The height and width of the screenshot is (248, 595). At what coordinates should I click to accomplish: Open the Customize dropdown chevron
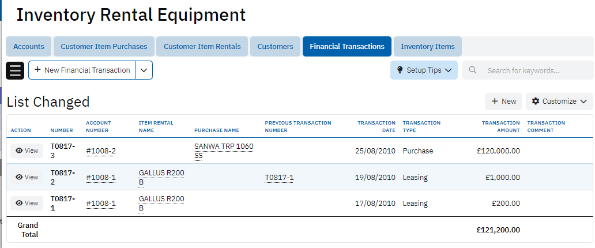pos(583,102)
